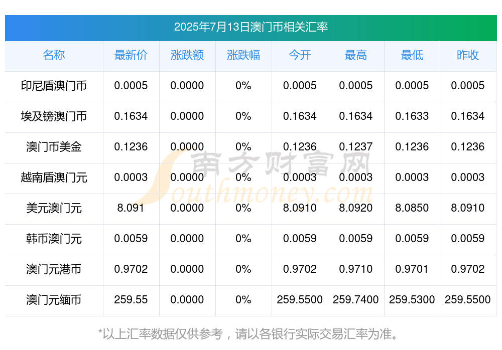Click the 越南盾澳门元 row name

click(54, 177)
